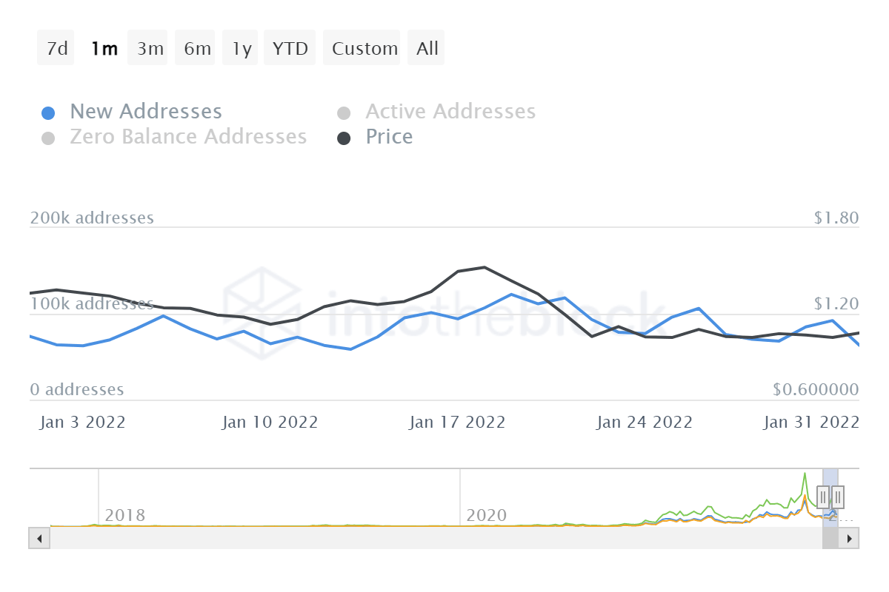Screen dimensions: 889x592
Task: Click the 2018 area in navigator timeline
Action: tap(124, 515)
